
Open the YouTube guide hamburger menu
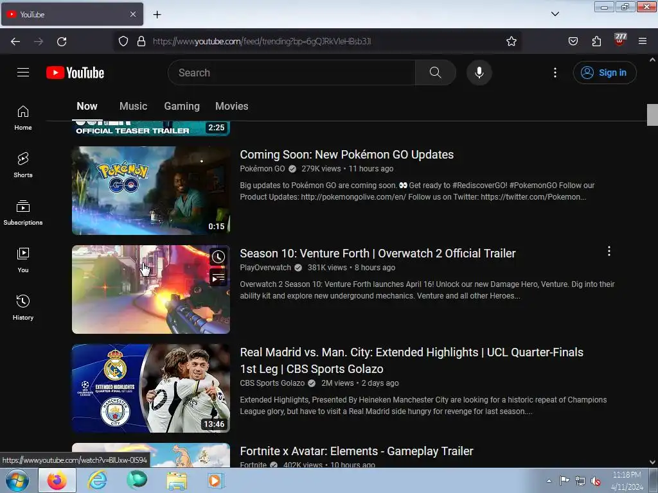[x=23, y=73]
